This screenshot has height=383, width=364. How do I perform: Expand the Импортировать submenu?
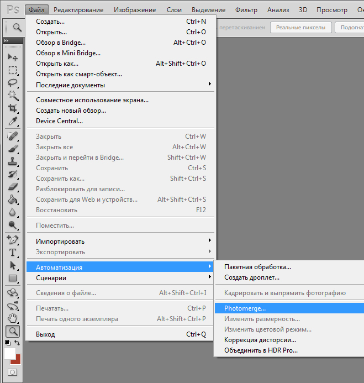(121, 242)
